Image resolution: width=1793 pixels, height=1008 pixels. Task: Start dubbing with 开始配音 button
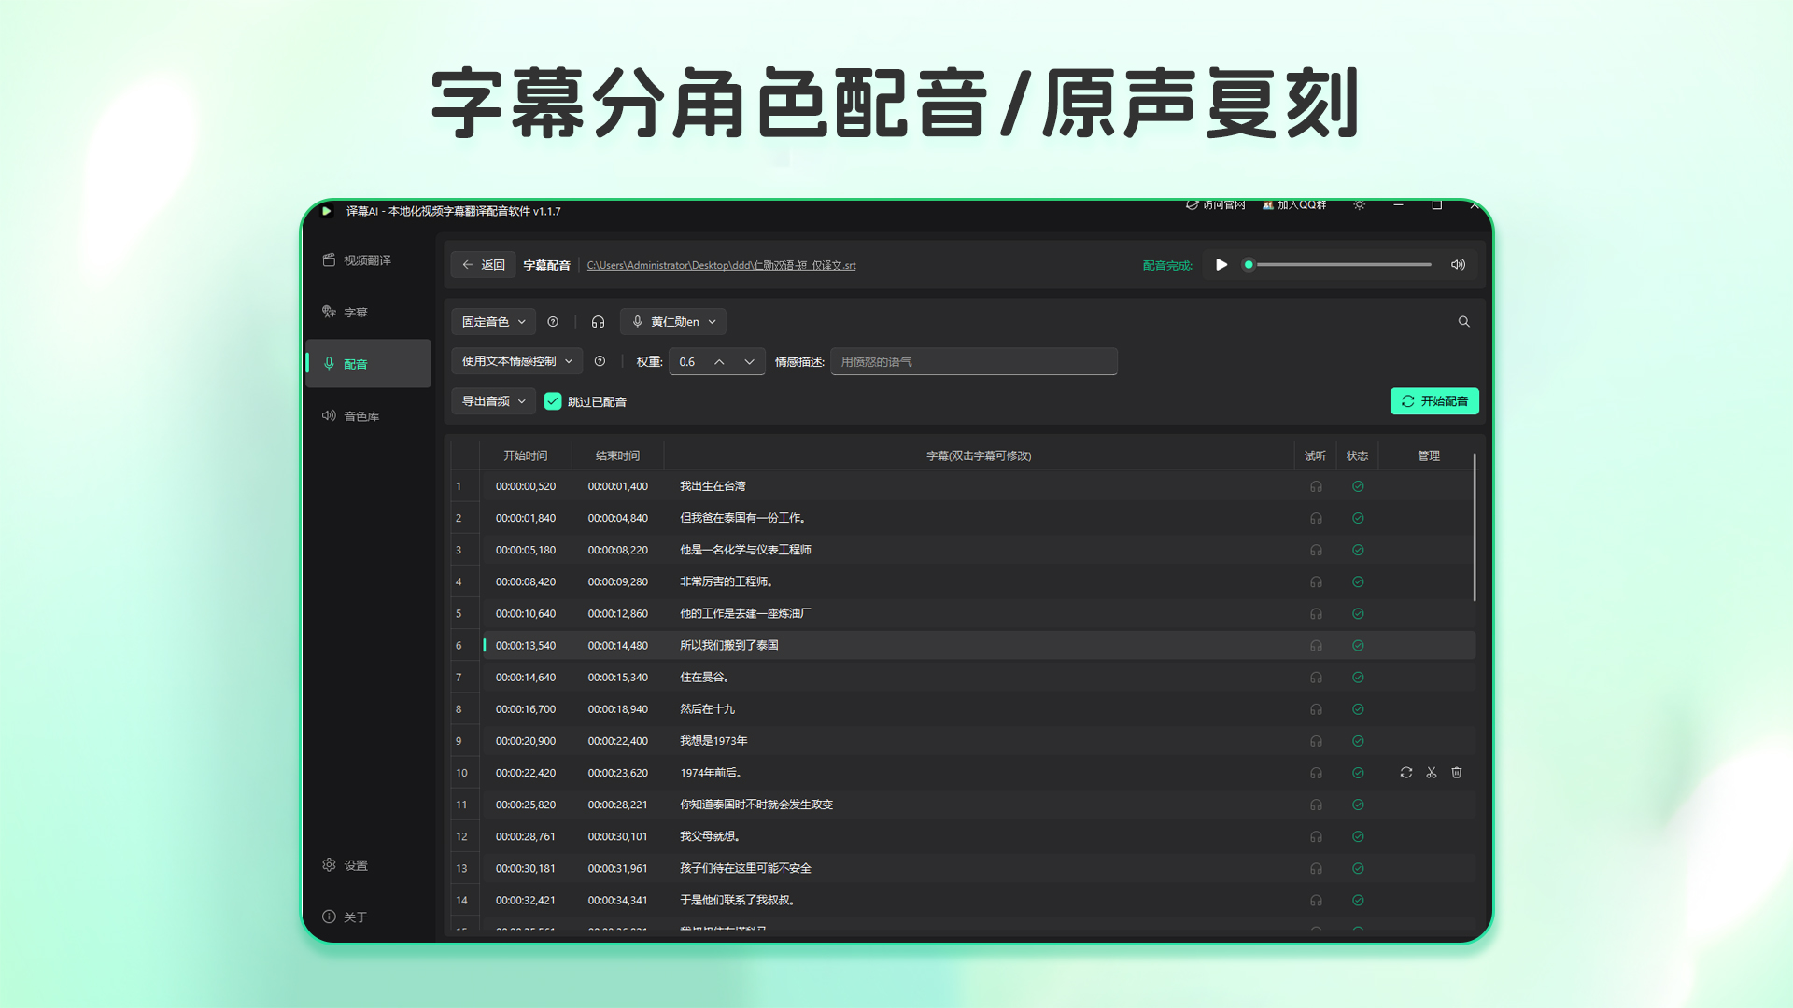(x=1434, y=401)
